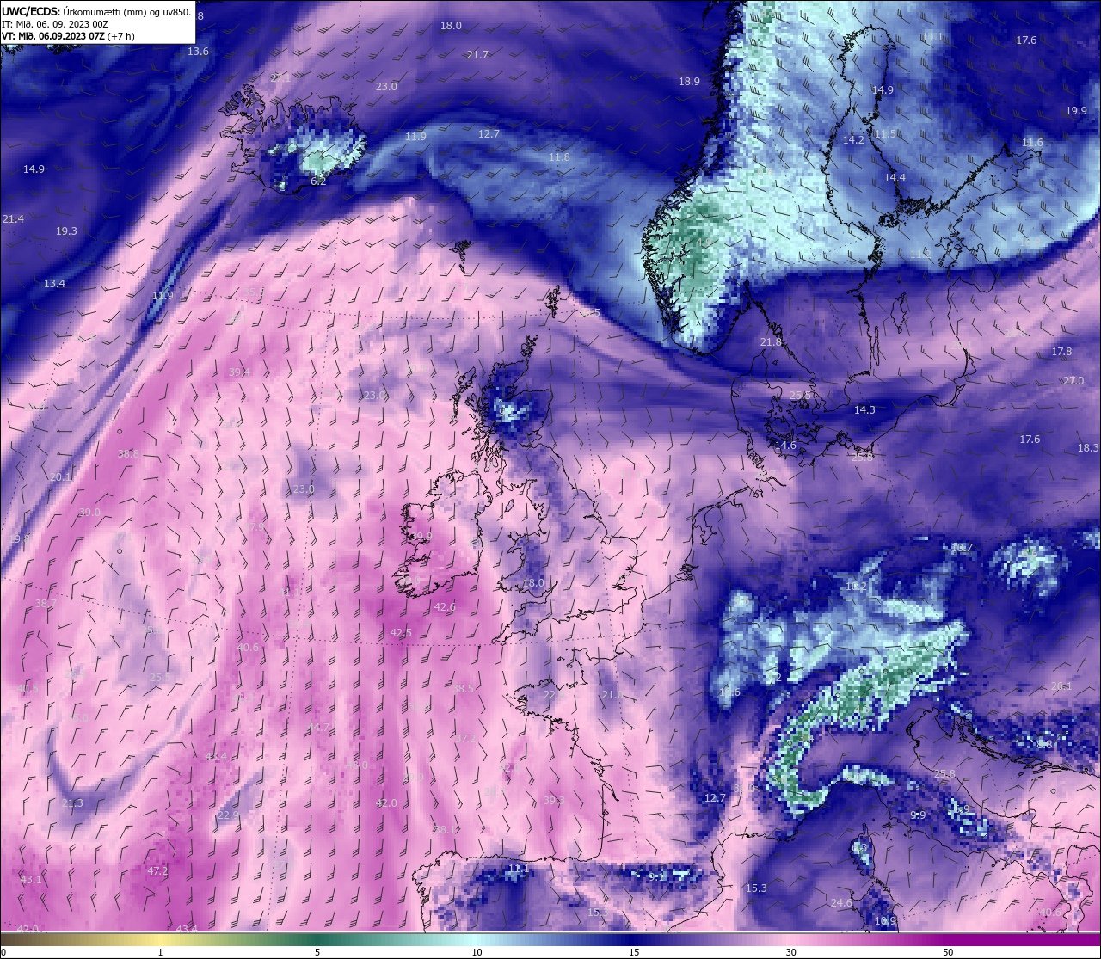Click the 15 tick on the color scale

point(634,952)
